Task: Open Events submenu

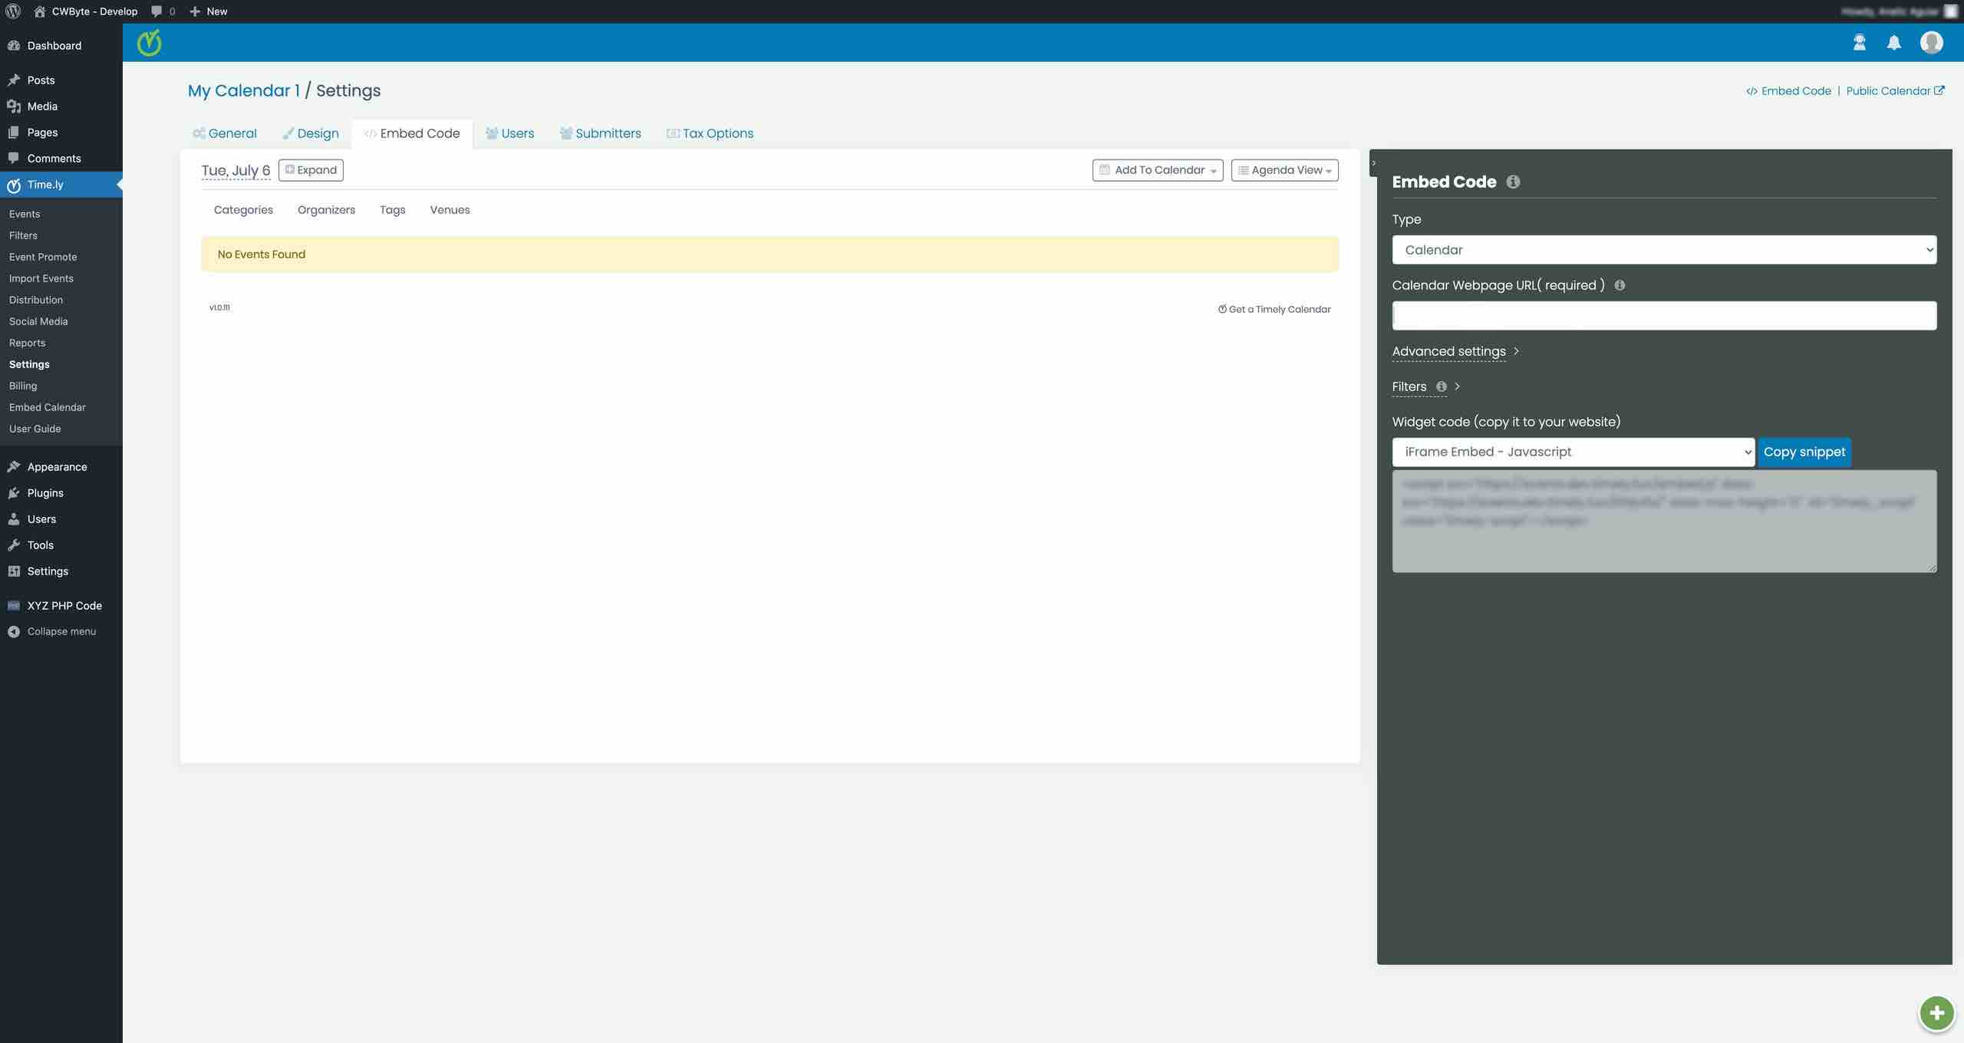Action: (25, 214)
